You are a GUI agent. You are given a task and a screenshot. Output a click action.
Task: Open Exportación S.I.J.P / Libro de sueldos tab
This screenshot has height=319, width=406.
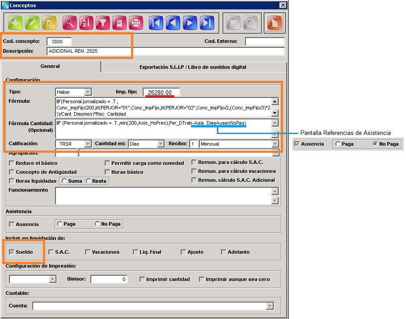[x=193, y=67]
